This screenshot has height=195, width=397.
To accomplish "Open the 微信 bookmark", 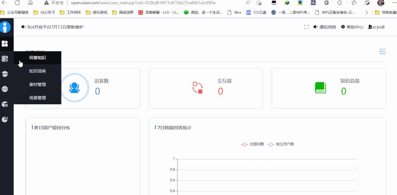I will (x=203, y=12).
